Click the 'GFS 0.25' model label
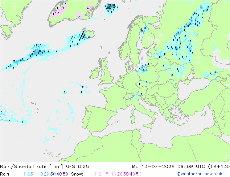 click(x=77, y=167)
